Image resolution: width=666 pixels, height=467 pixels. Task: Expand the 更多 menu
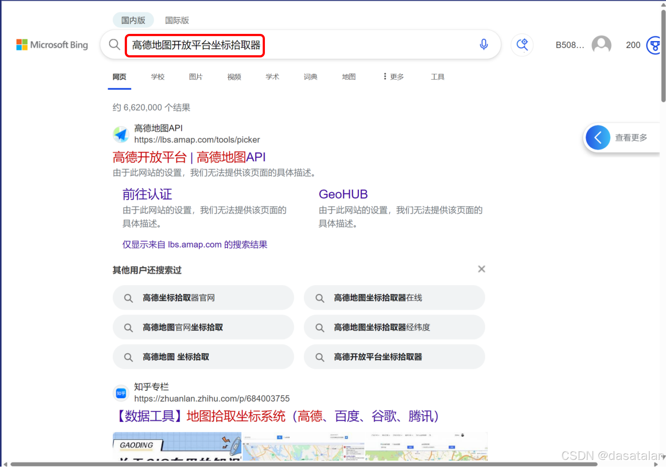point(394,77)
